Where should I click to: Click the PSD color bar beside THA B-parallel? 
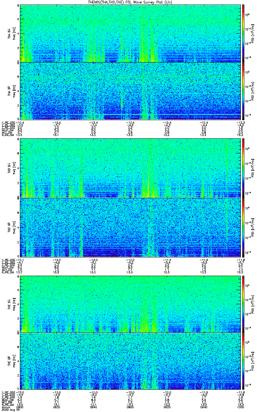click(244, 91)
